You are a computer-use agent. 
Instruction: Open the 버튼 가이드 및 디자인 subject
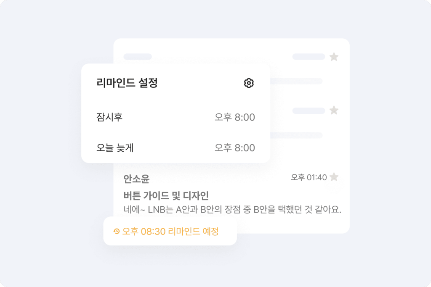(166, 196)
